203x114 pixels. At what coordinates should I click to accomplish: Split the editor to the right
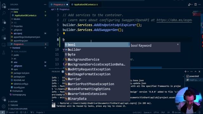point(195,4)
